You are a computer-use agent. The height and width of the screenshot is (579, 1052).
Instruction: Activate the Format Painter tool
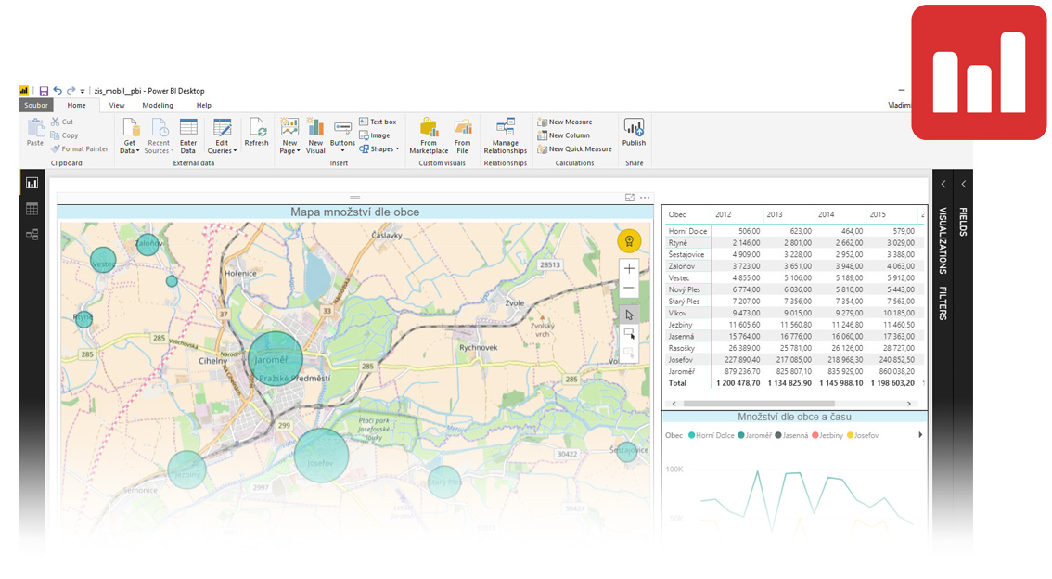79,149
